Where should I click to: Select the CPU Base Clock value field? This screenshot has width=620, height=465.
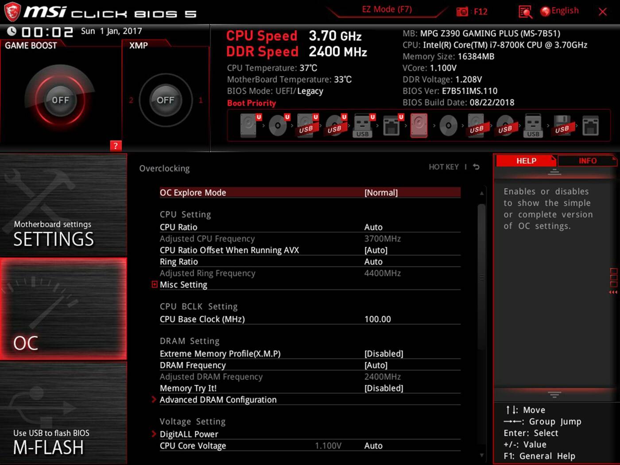[377, 319]
